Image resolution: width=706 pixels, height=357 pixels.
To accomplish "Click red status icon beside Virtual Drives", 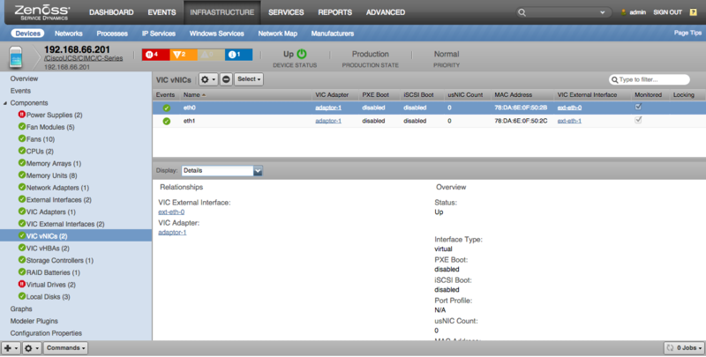I will [21, 284].
